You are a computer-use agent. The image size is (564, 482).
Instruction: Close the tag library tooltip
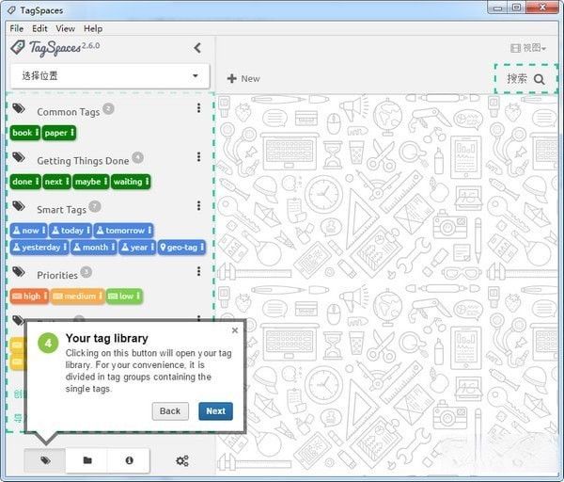tap(235, 330)
